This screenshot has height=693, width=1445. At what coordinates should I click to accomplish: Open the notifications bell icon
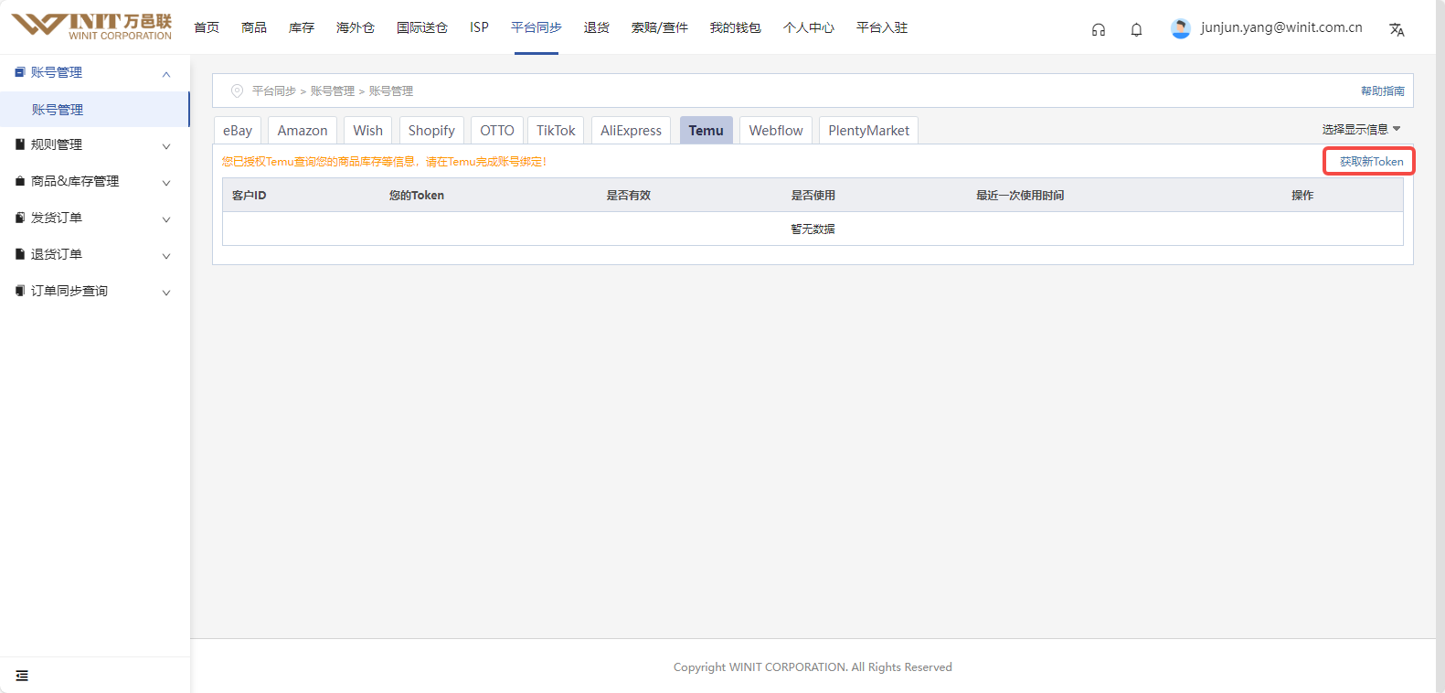[x=1136, y=29]
